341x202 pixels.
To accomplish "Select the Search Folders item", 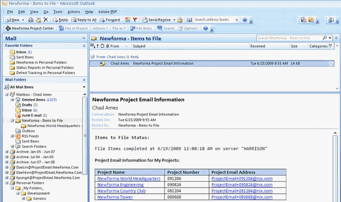I will [31, 146].
